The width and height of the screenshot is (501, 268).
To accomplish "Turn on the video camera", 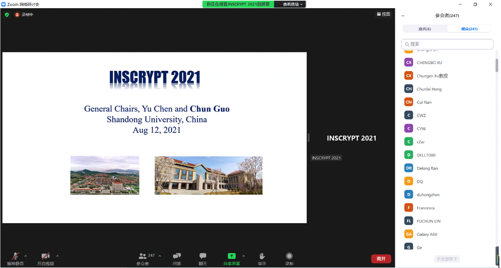I will (x=45, y=256).
